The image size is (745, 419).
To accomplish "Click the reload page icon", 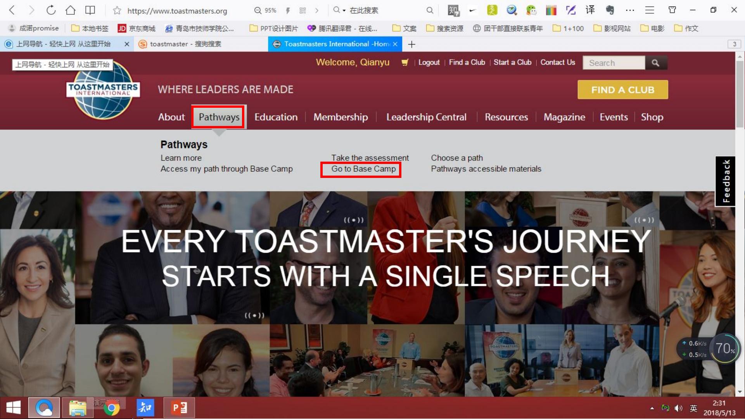I will click(51, 10).
